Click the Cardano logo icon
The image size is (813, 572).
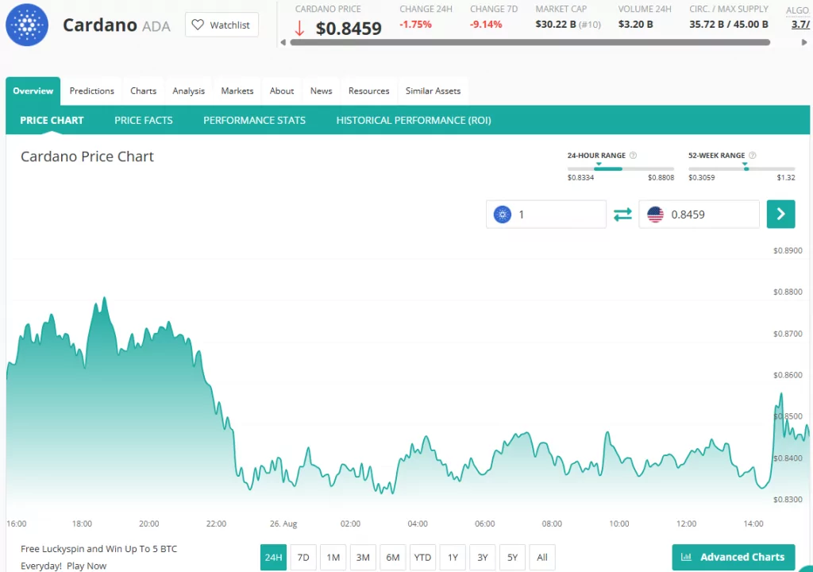tap(26, 25)
